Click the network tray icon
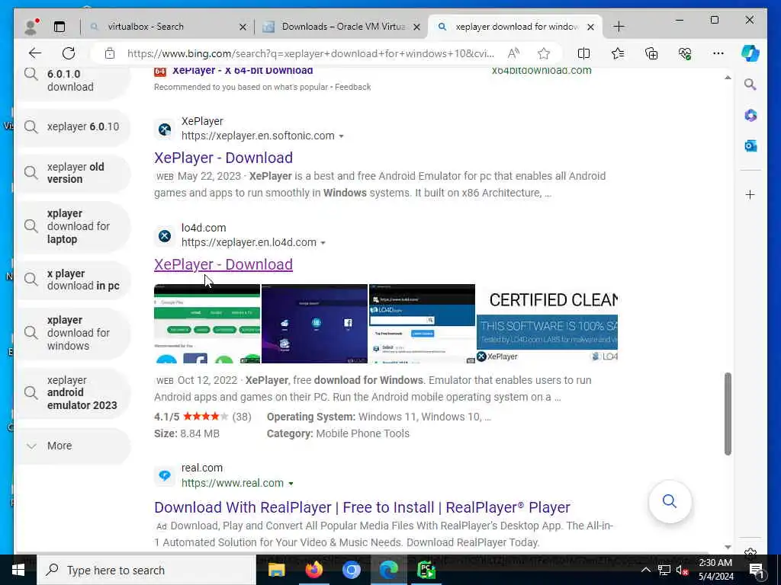781x585 pixels. (x=664, y=570)
